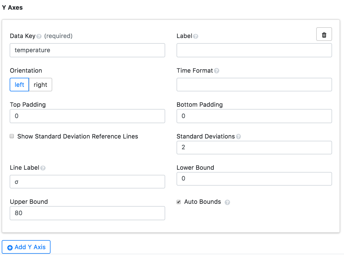
Task: Click the Top Padding input field
Action: point(87,116)
